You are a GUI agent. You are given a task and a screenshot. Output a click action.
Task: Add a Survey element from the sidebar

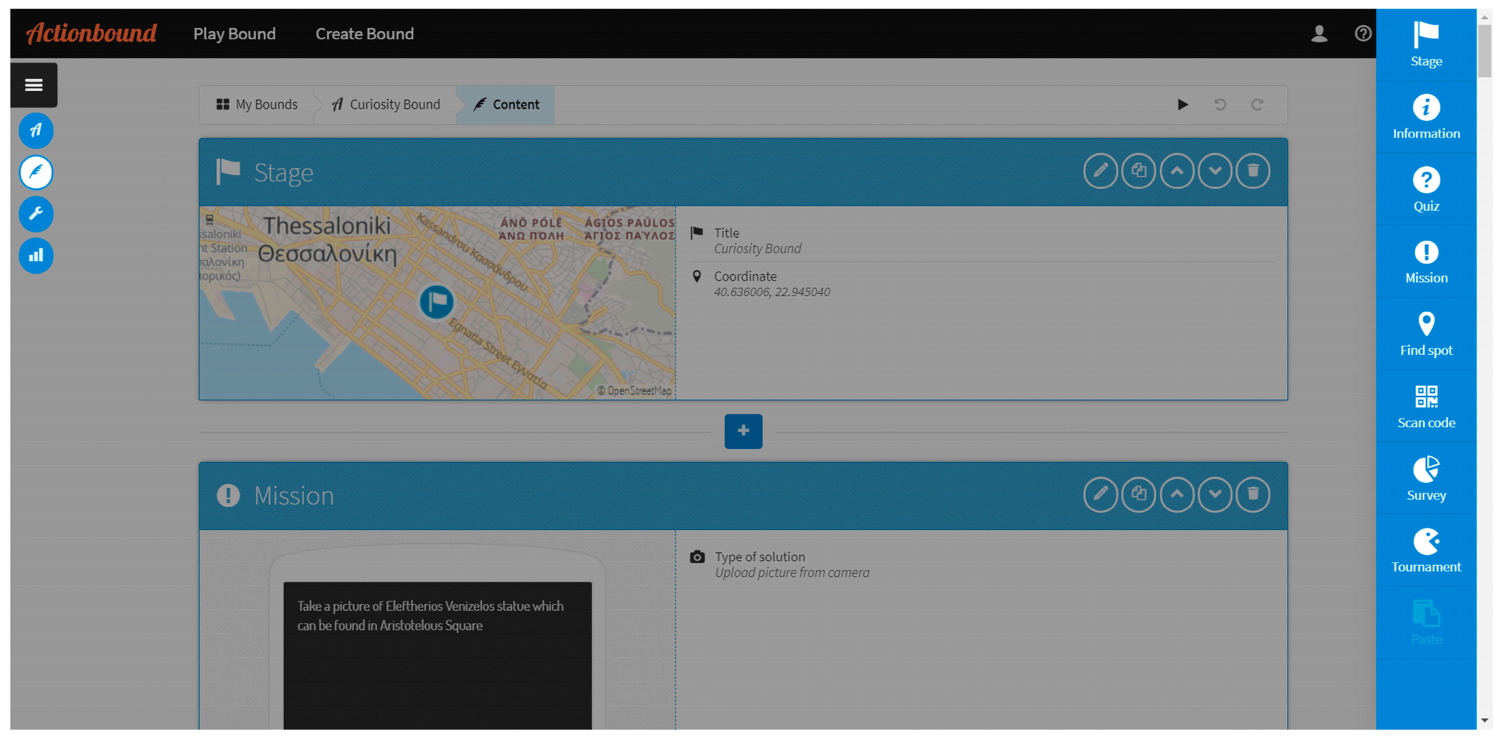tap(1425, 478)
